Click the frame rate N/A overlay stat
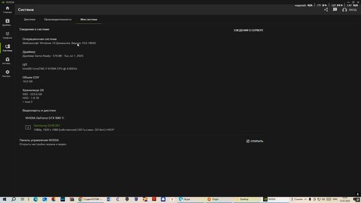Viewport: 361px width, 203px height. (x=303, y=5)
